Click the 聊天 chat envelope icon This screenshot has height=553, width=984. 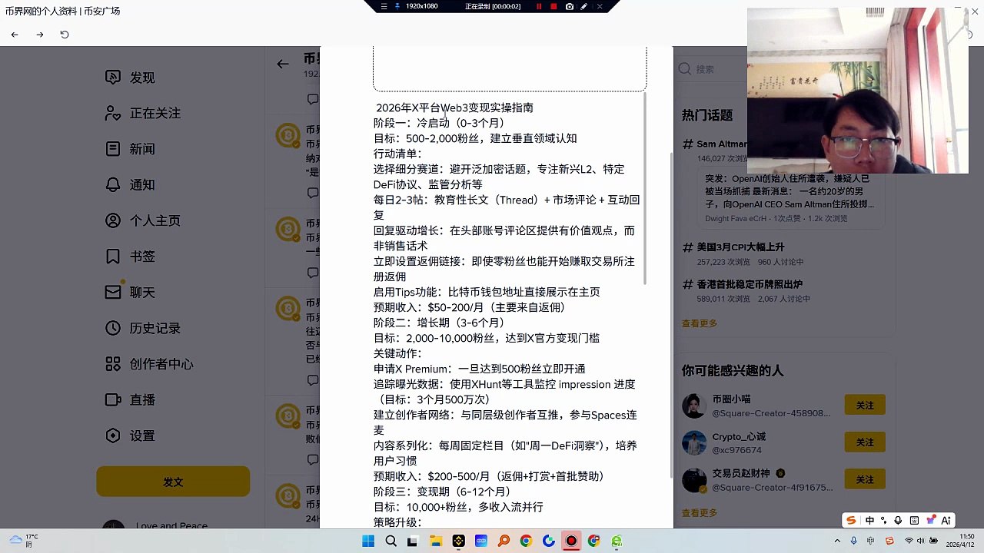tap(113, 292)
